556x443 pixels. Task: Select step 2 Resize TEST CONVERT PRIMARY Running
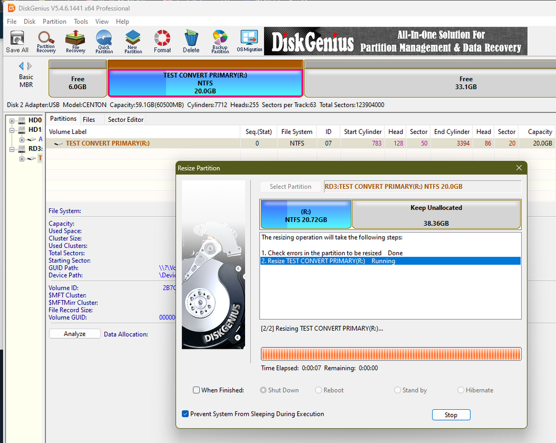pos(391,261)
